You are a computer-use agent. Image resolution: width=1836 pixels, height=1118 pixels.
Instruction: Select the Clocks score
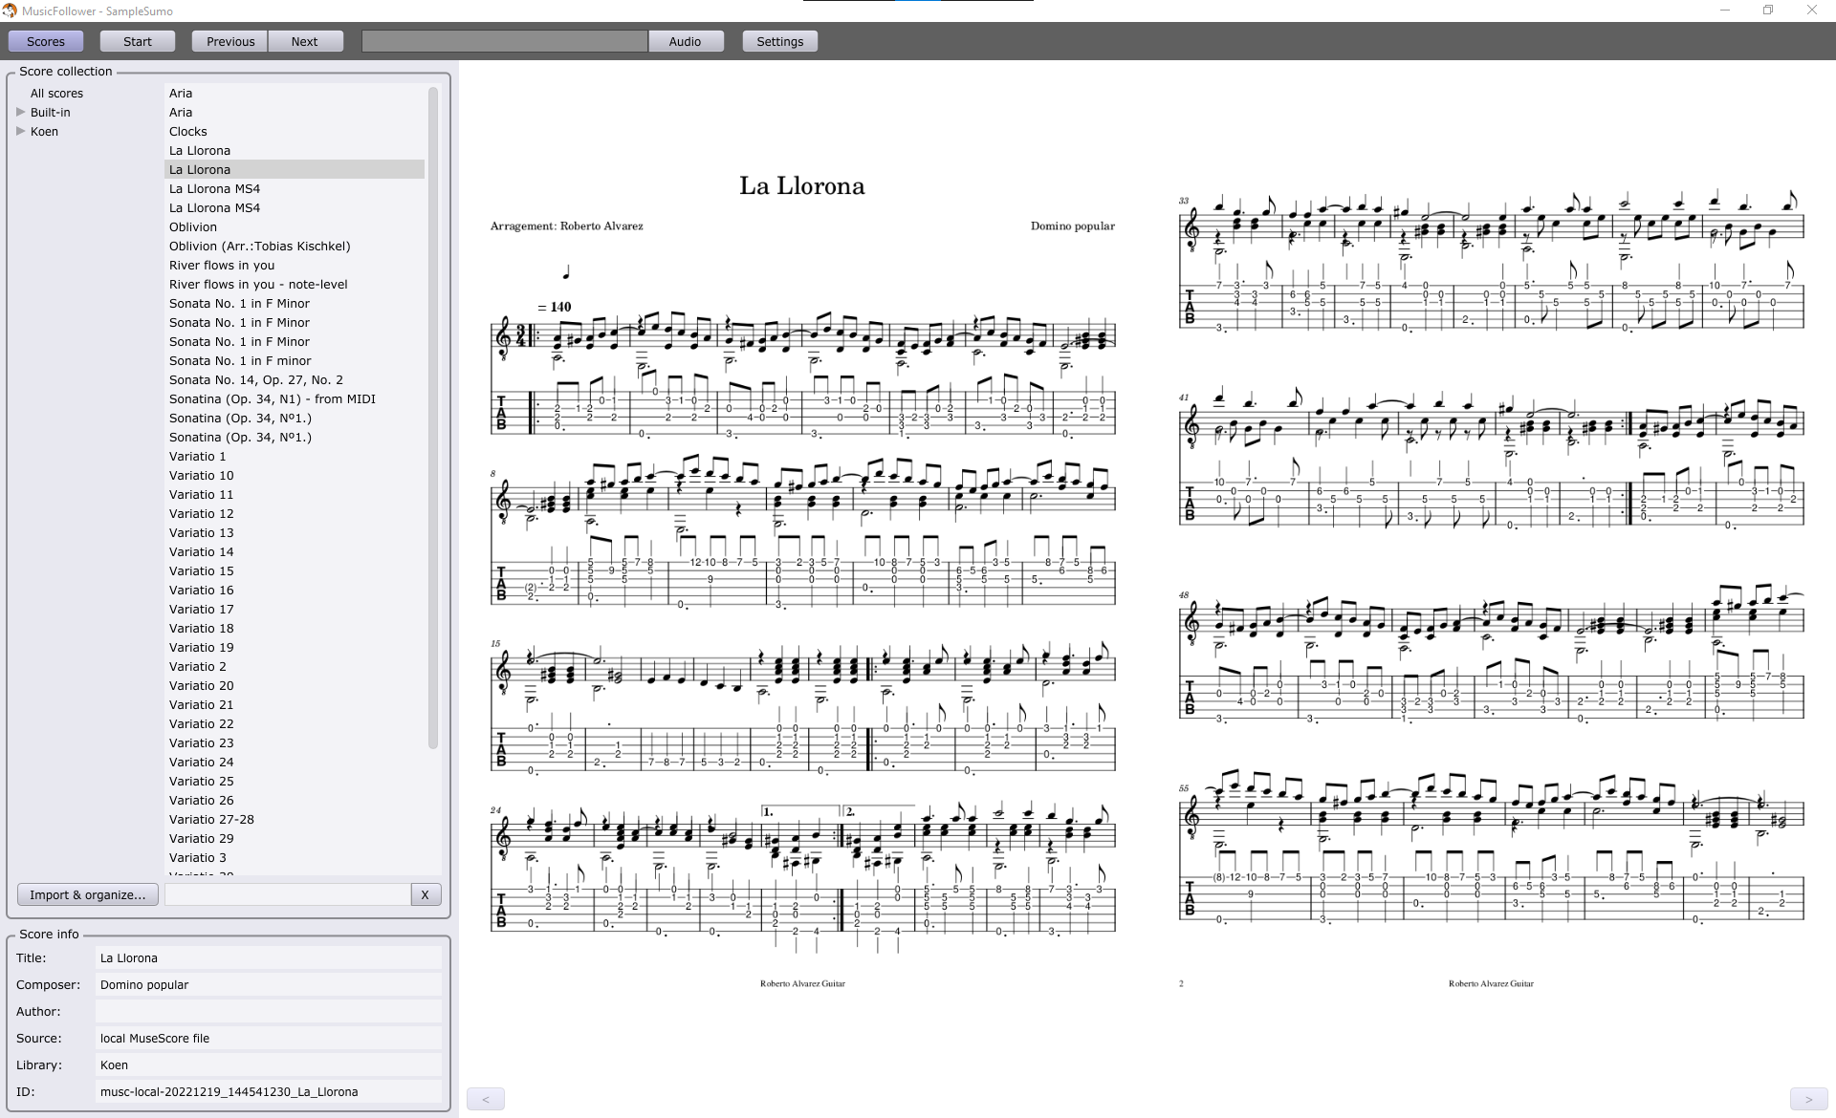point(188,131)
